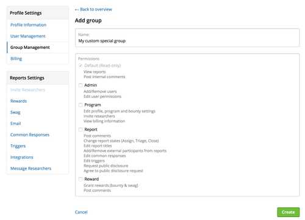305x220 pixels.
Task: Click the Program permission label
Action: (x=93, y=105)
